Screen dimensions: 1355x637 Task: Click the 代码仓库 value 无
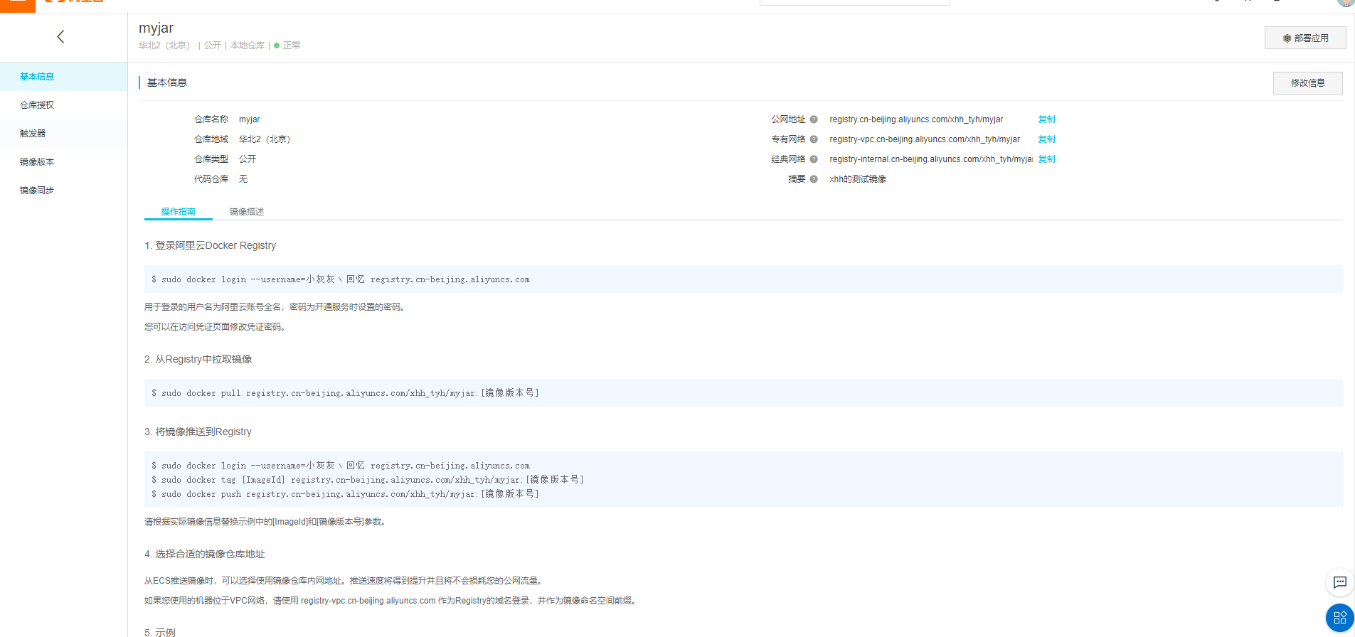point(243,179)
